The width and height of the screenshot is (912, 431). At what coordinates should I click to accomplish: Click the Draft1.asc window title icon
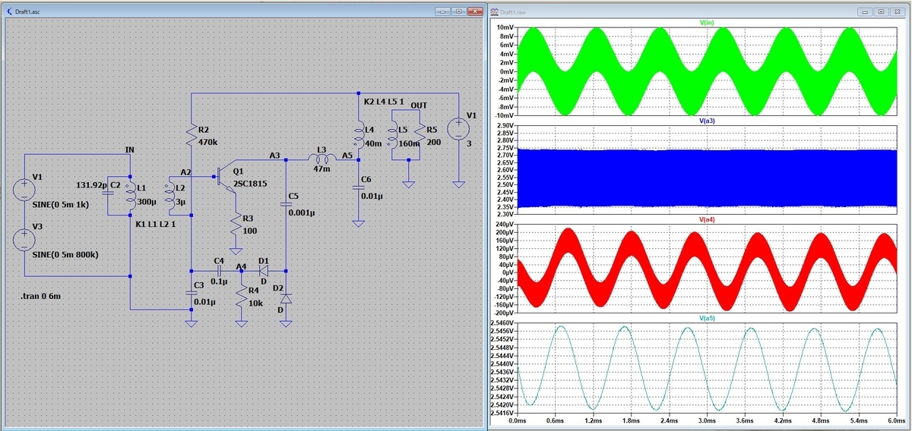tap(9, 13)
